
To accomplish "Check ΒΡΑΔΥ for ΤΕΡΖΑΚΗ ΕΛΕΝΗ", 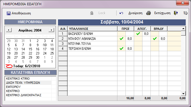I will pyautogui.click(x=155, y=49).
